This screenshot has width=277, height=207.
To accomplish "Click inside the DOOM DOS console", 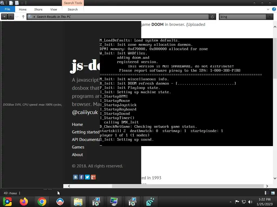I will coord(186,92).
